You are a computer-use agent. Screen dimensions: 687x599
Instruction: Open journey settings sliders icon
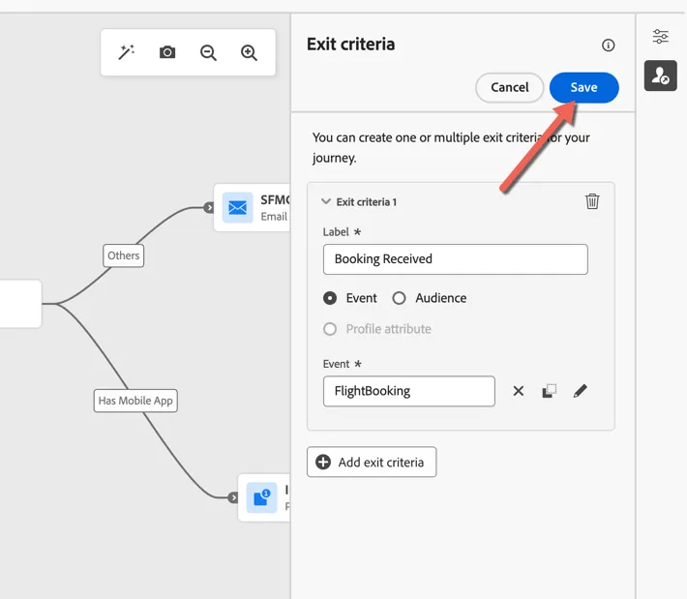pos(660,37)
